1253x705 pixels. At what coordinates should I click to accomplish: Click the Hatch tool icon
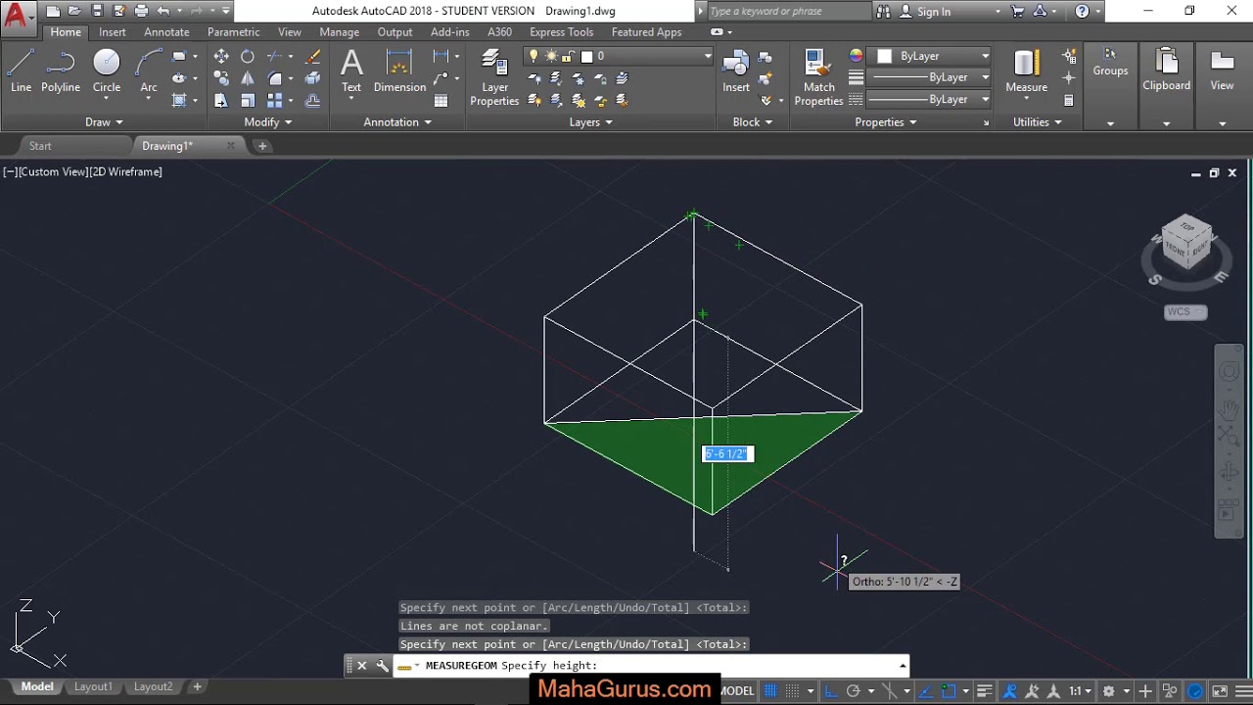(x=179, y=100)
